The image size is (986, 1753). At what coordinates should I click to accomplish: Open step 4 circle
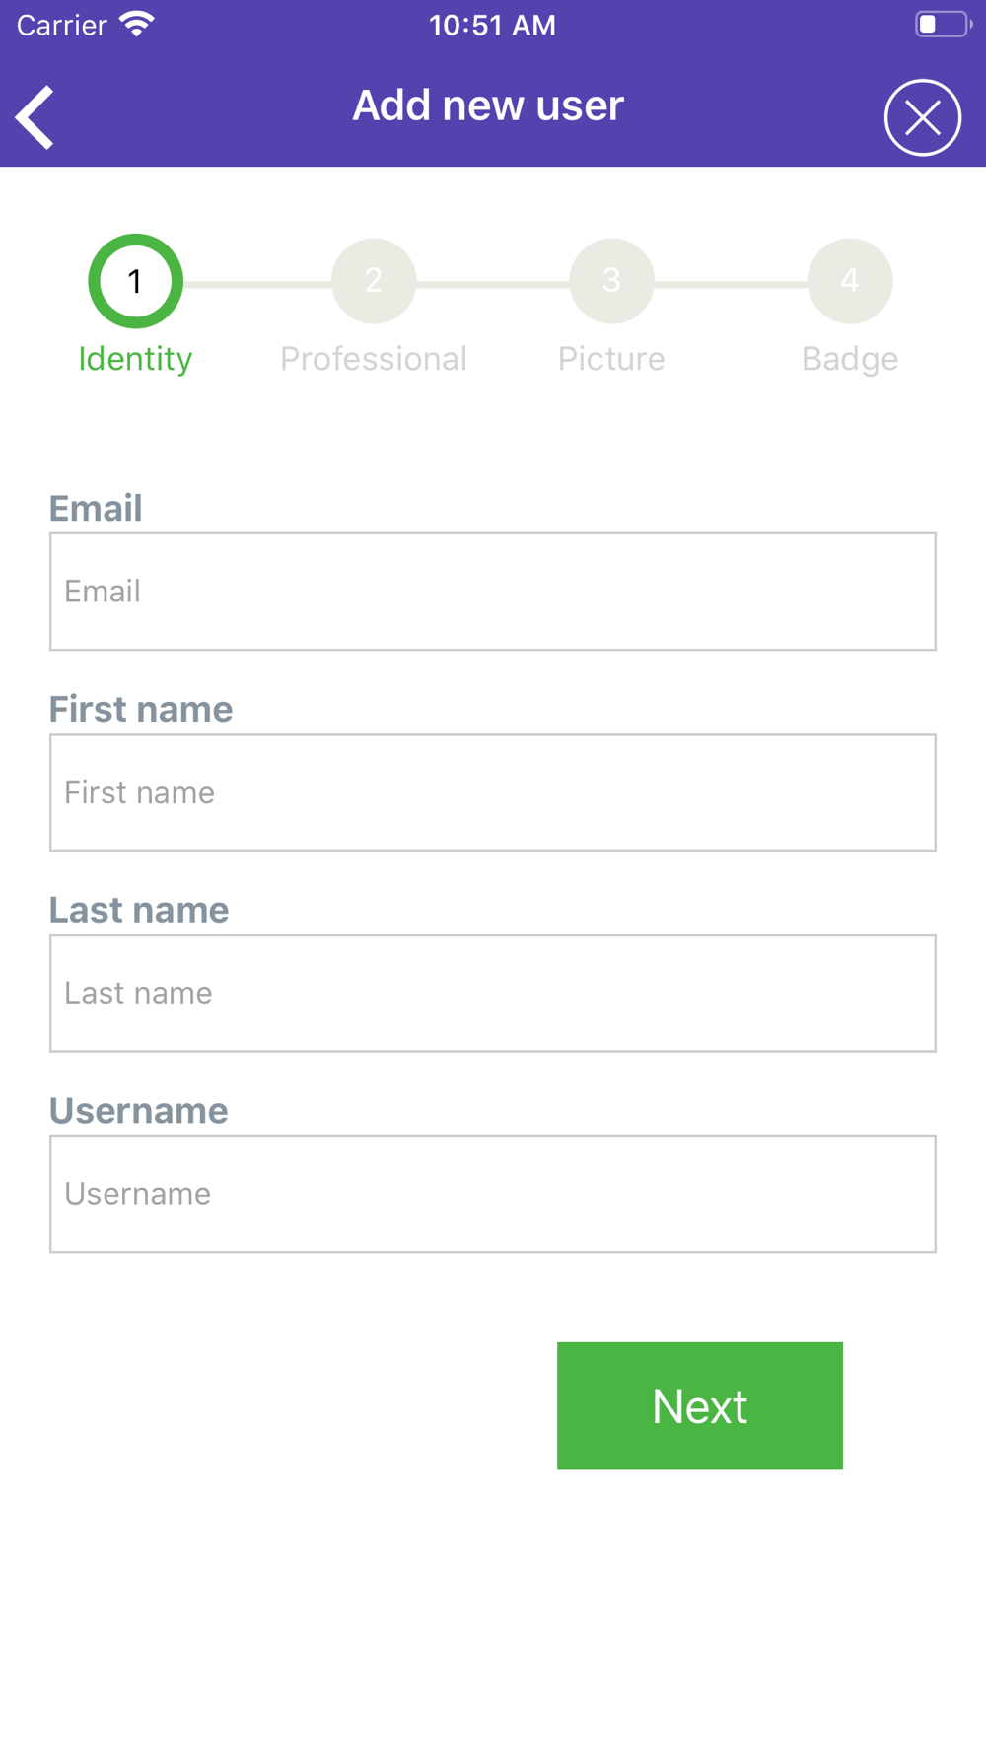pyautogui.click(x=850, y=282)
